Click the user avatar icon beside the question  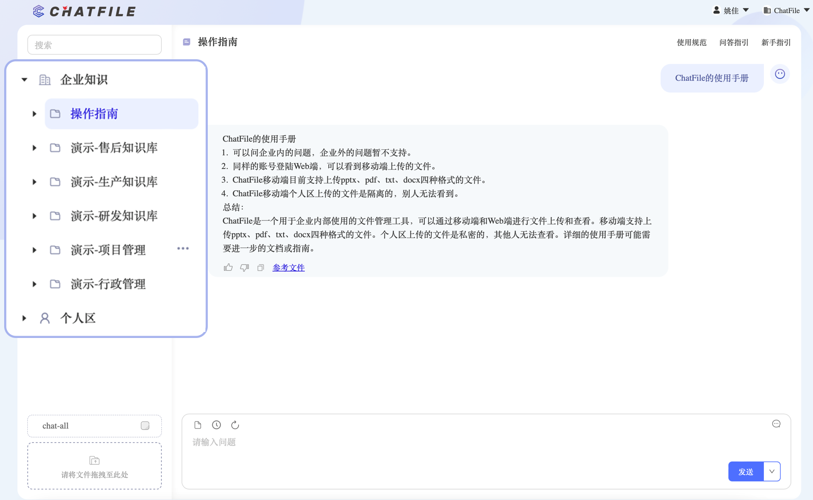[780, 74]
